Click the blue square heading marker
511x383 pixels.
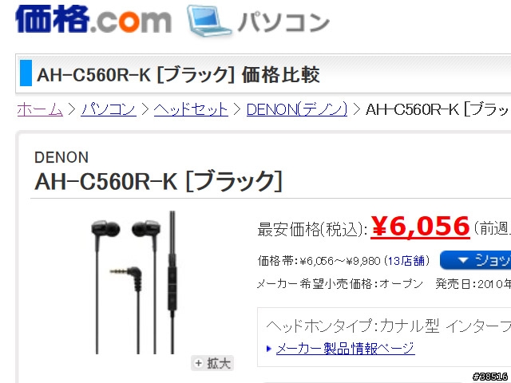pyautogui.click(x=26, y=73)
